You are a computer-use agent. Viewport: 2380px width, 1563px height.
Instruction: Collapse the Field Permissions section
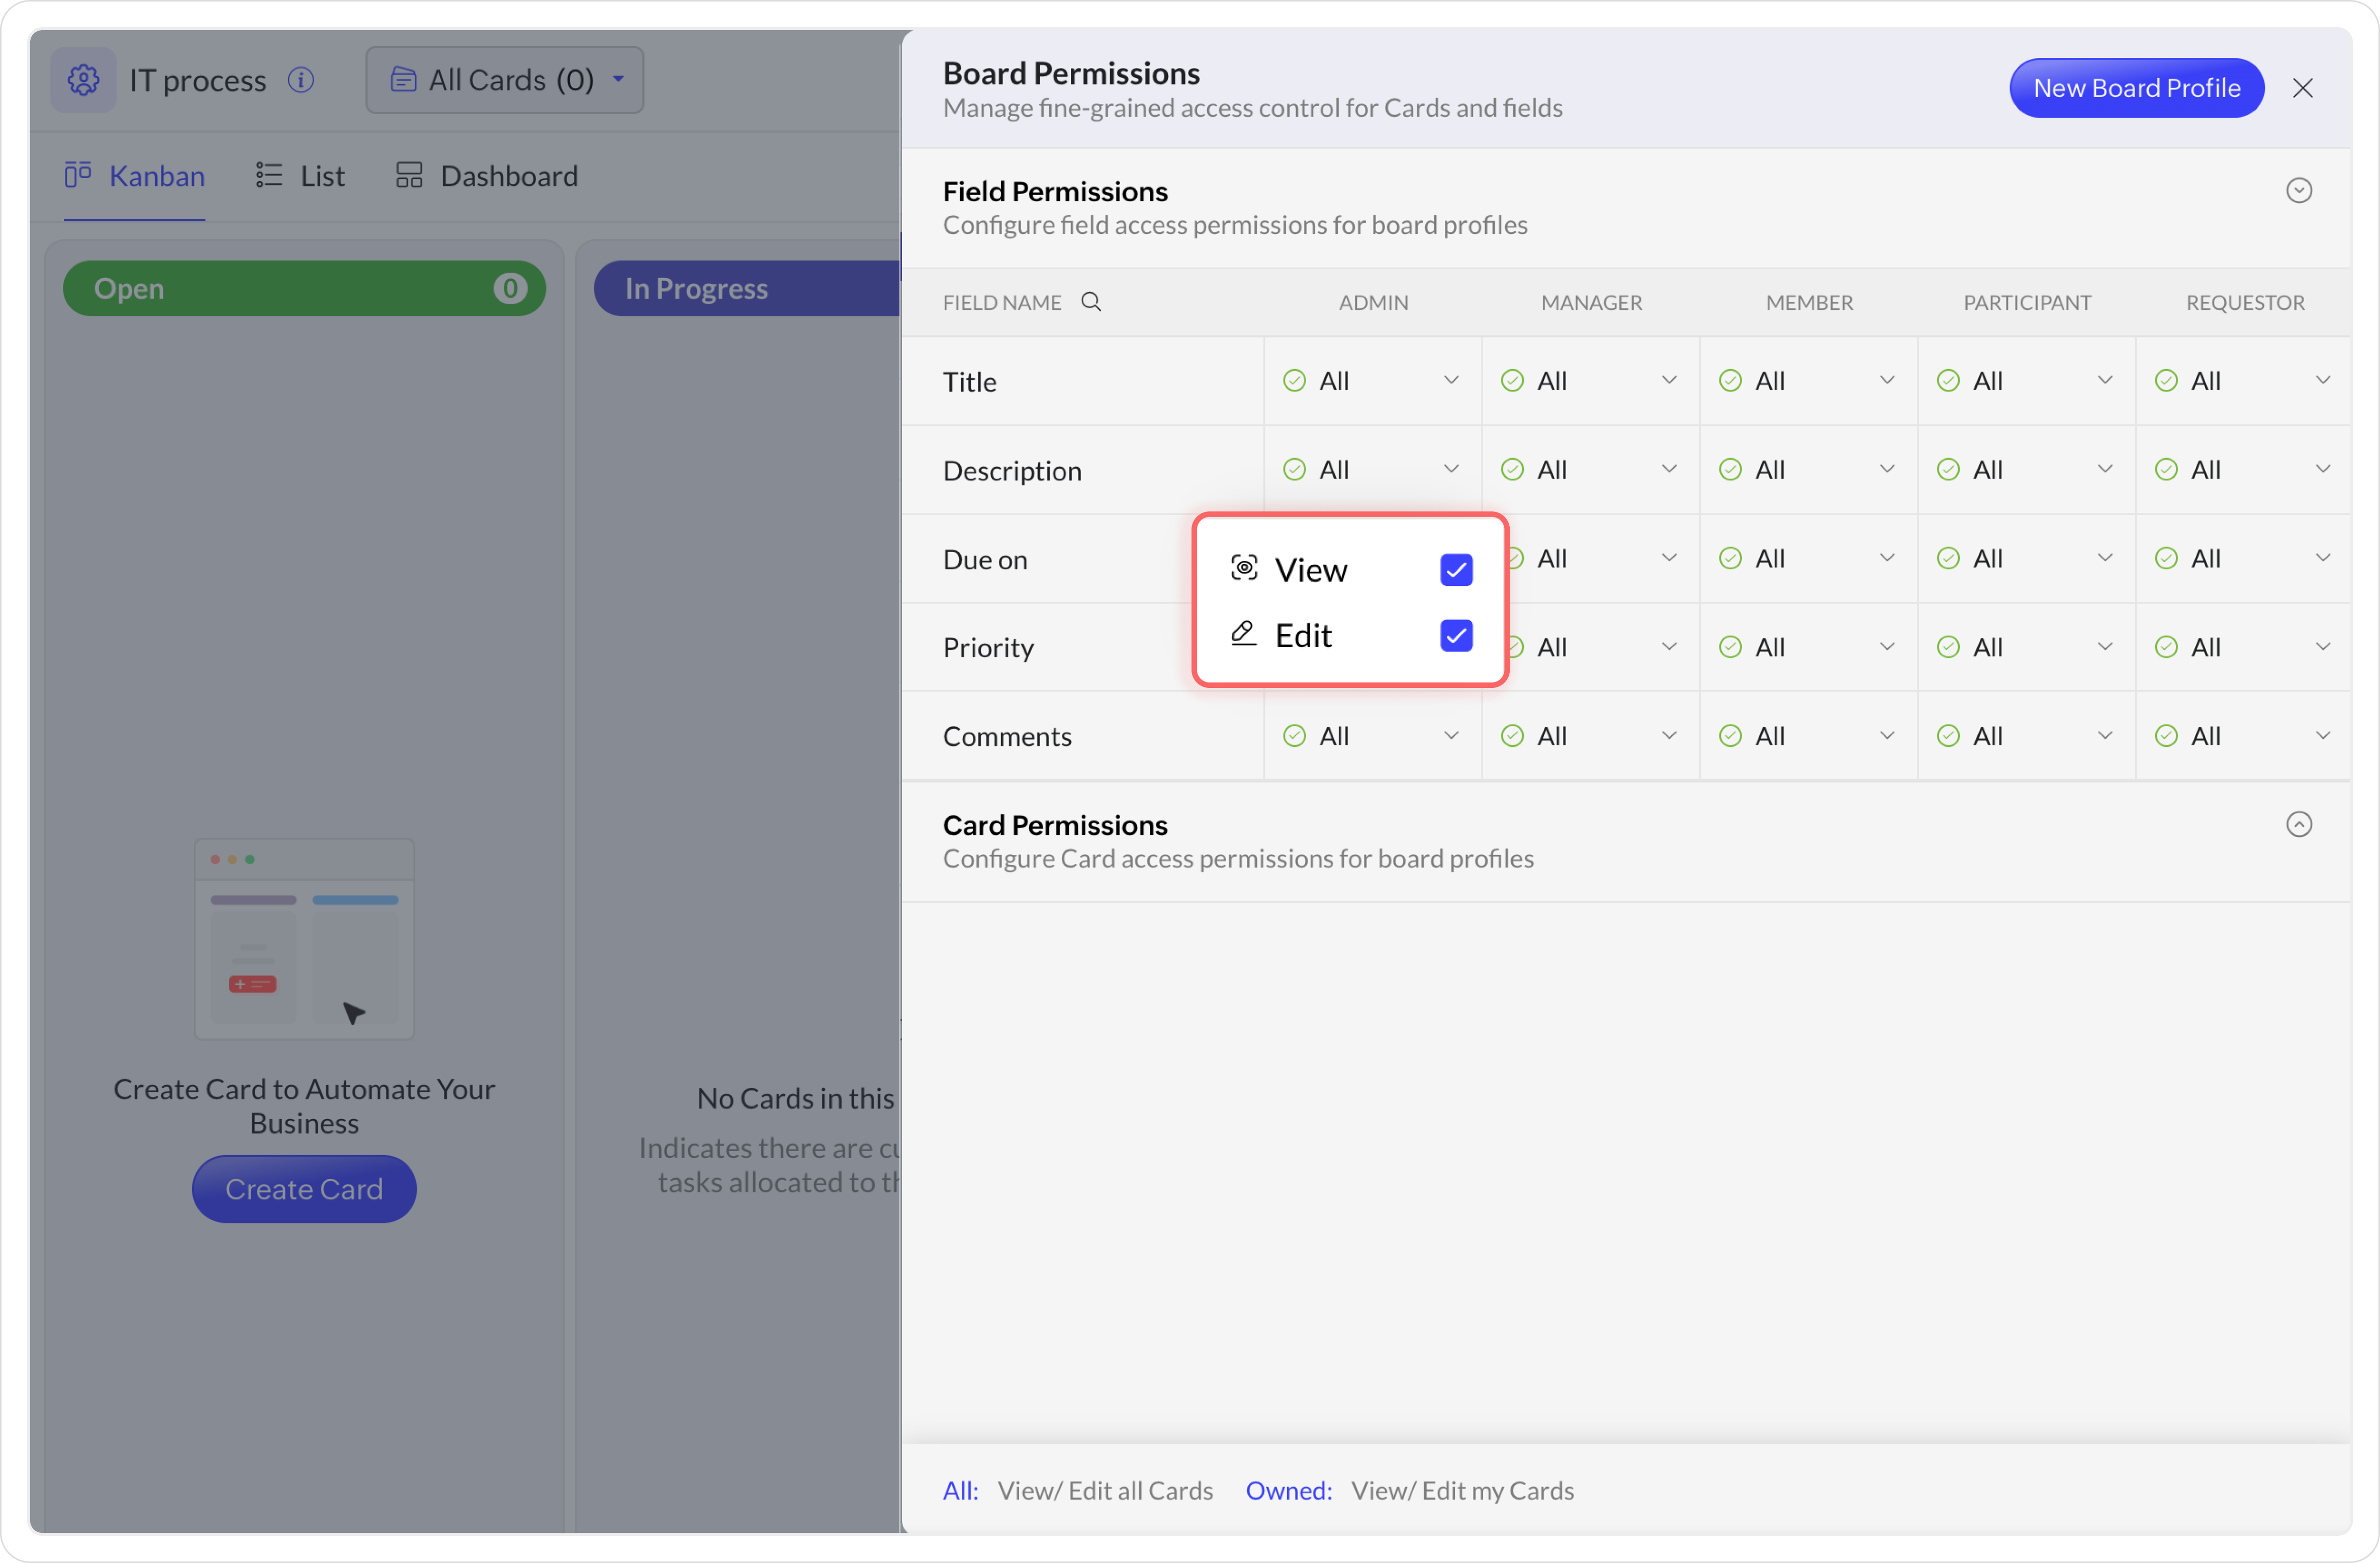[x=2299, y=191]
